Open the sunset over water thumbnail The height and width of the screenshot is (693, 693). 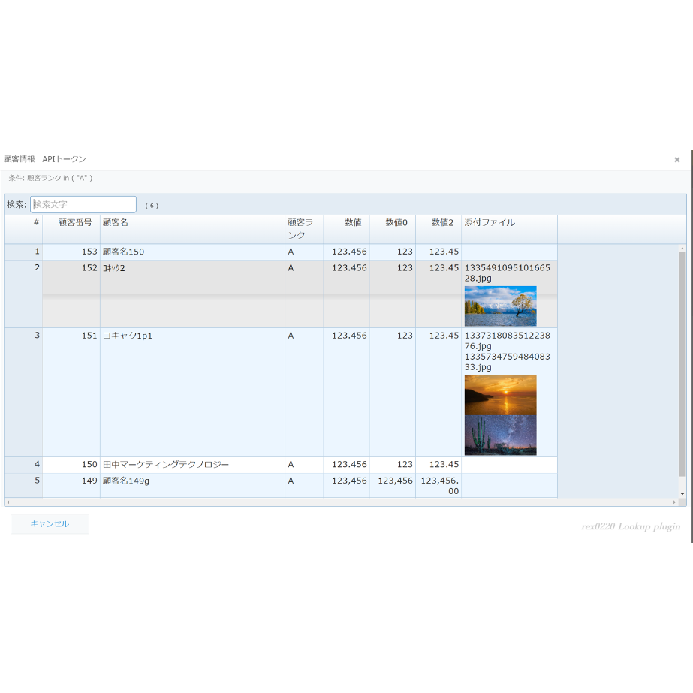500,395
